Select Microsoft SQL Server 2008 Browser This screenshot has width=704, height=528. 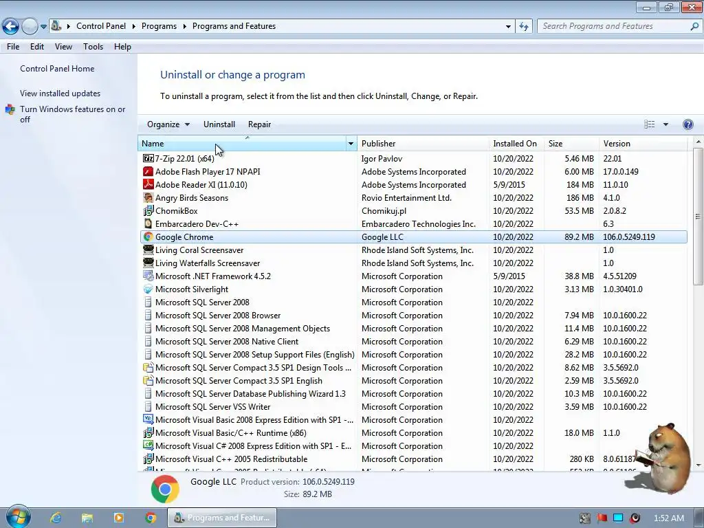click(413, 315)
